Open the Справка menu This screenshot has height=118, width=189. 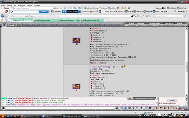(x=37, y=5)
